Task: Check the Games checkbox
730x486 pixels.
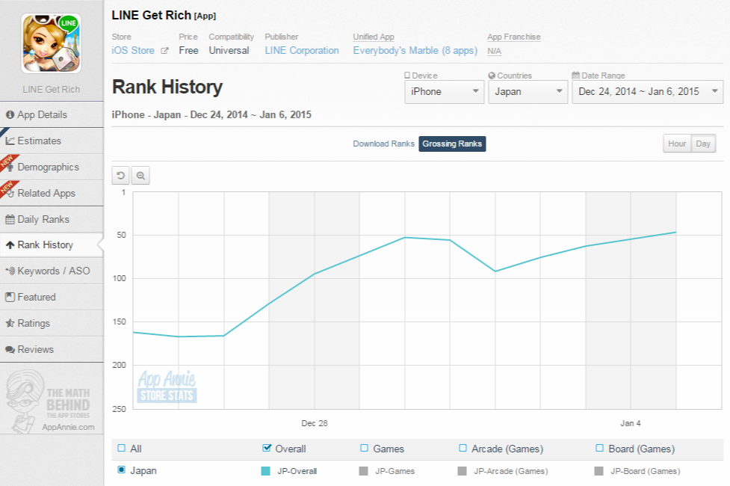Action: click(364, 449)
